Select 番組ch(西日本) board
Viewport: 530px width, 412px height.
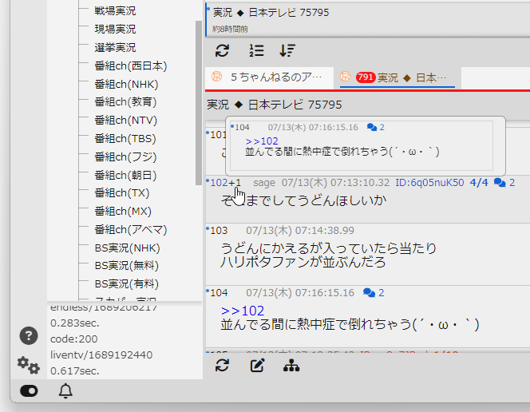pos(131,66)
